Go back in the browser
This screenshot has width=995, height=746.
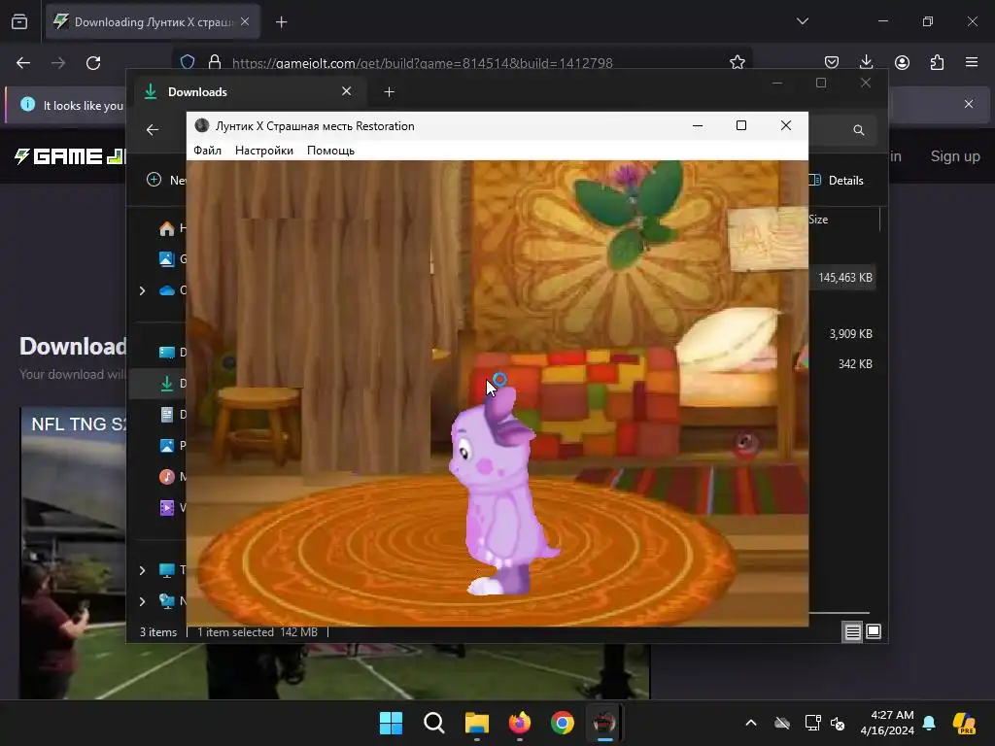[23, 63]
